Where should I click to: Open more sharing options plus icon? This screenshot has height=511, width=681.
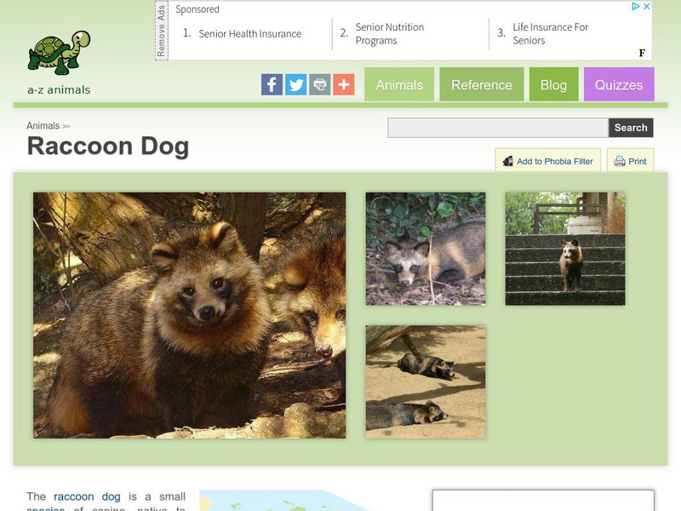click(344, 84)
